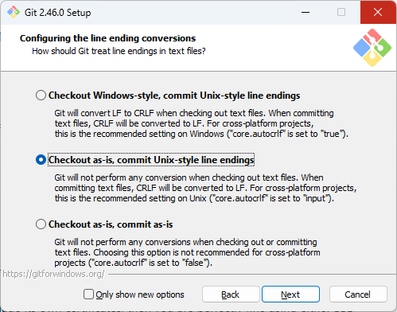
Task: Click the description mentioning core.autocrlf set to false
Action: click(x=187, y=252)
